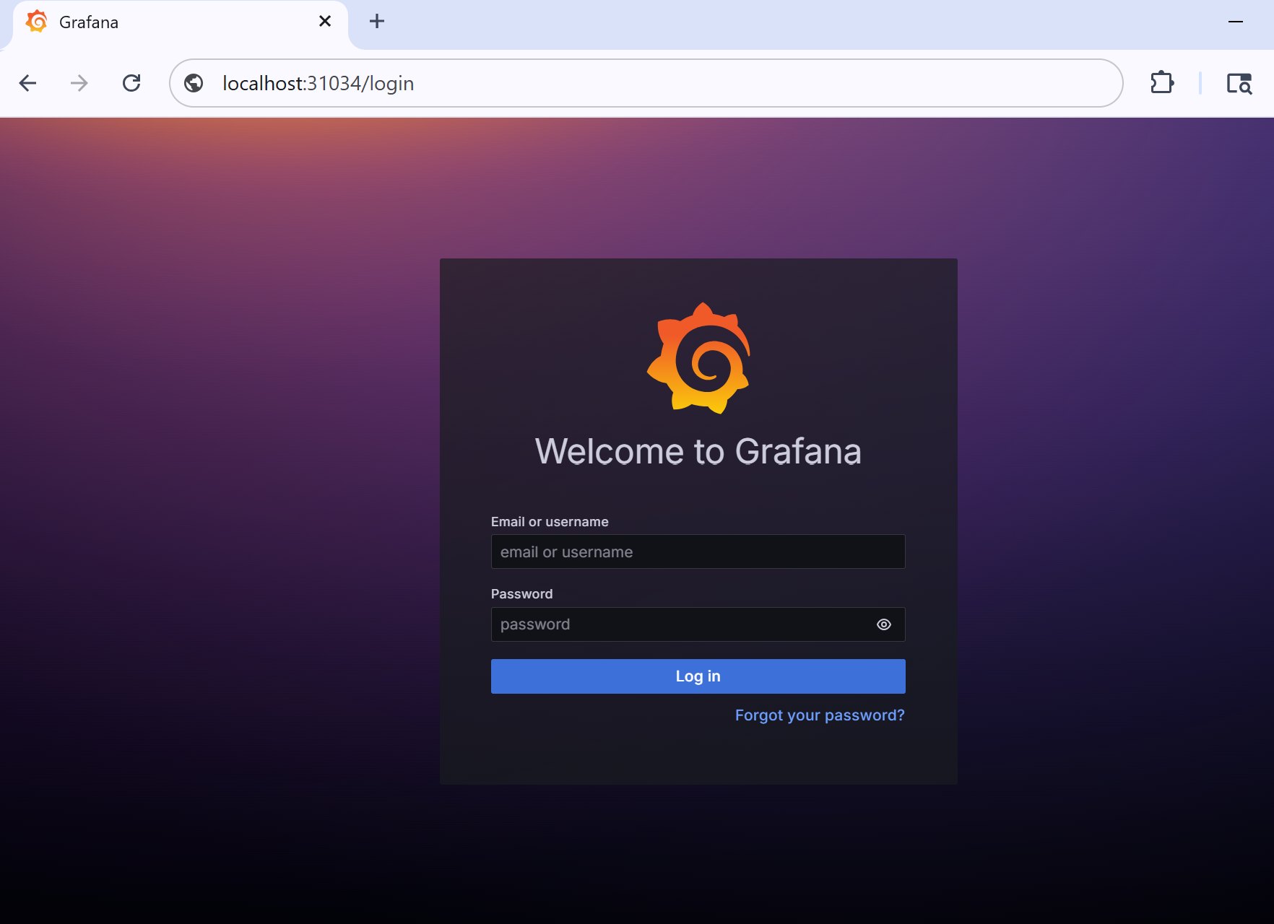Open the Forgot your password link
The width and height of the screenshot is (1274, 924).
[x=820, y=715]
